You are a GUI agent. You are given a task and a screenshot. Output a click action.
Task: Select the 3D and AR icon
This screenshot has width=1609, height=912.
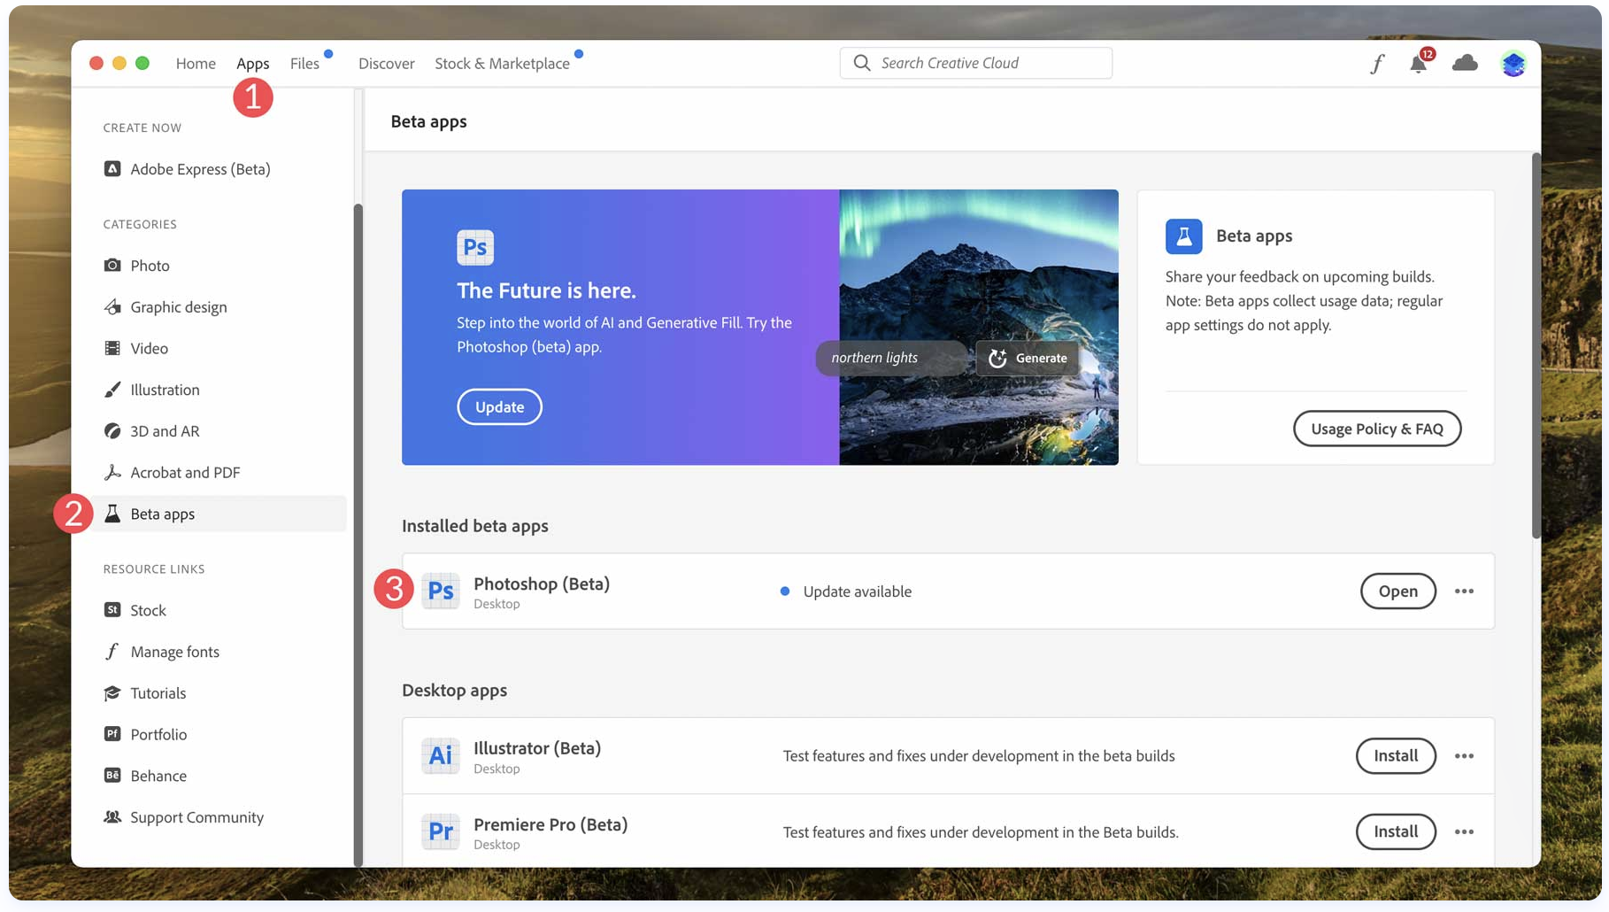tap(112, 430)
